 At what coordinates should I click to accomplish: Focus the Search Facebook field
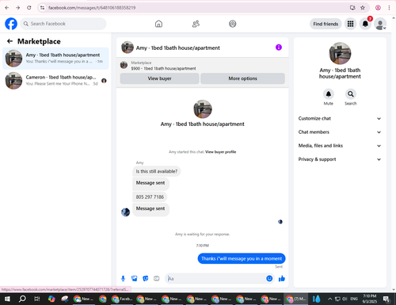[x=63, y=24]
